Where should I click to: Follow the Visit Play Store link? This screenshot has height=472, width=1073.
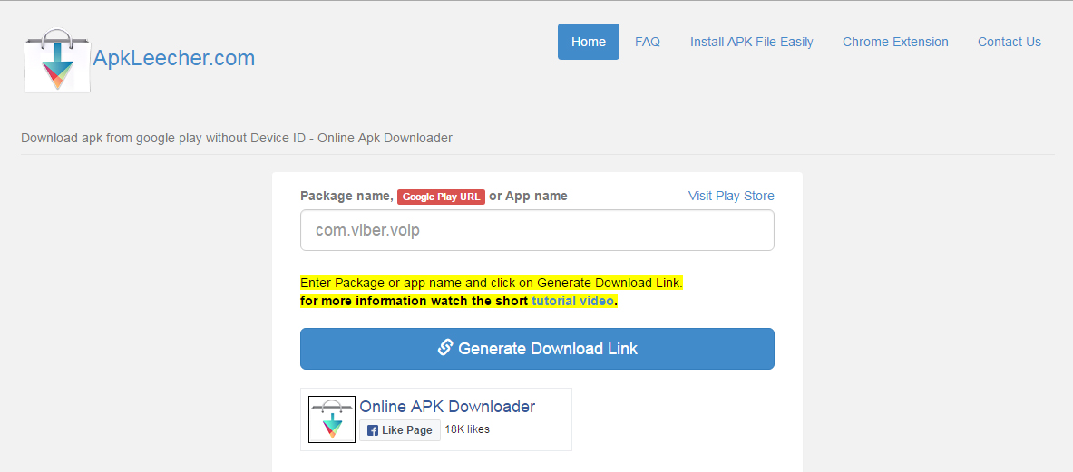pos(731,196)
